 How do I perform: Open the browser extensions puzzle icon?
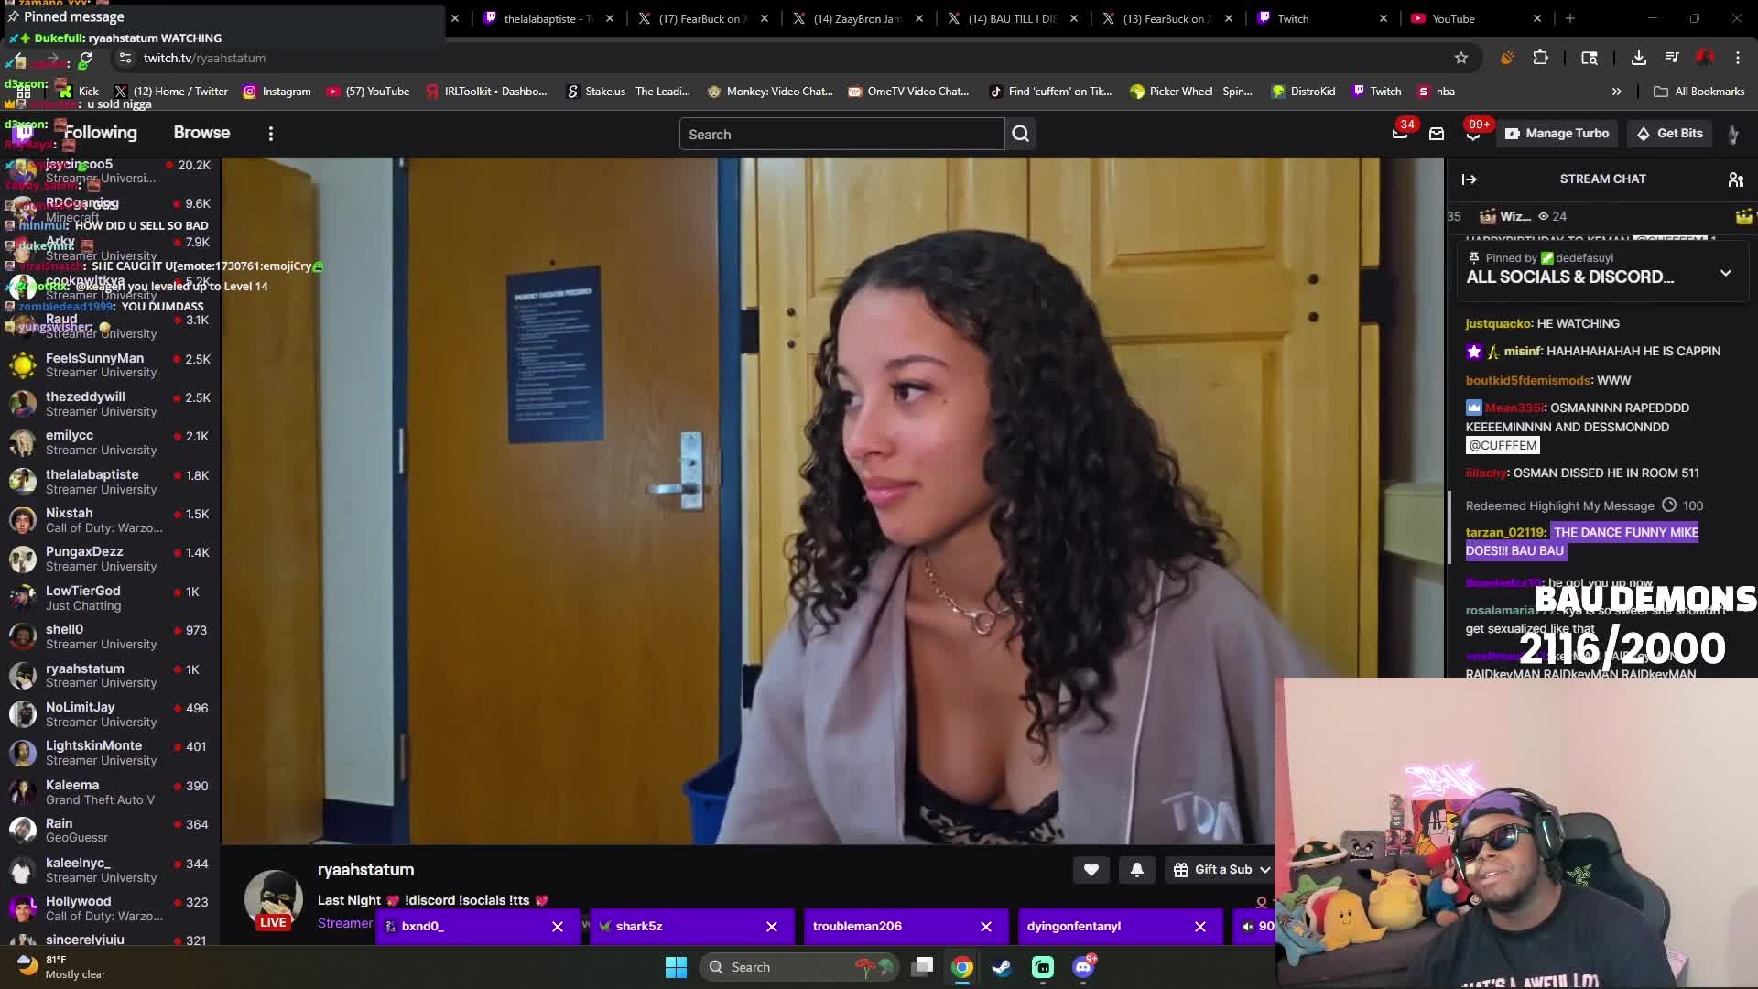(1541, 58)
